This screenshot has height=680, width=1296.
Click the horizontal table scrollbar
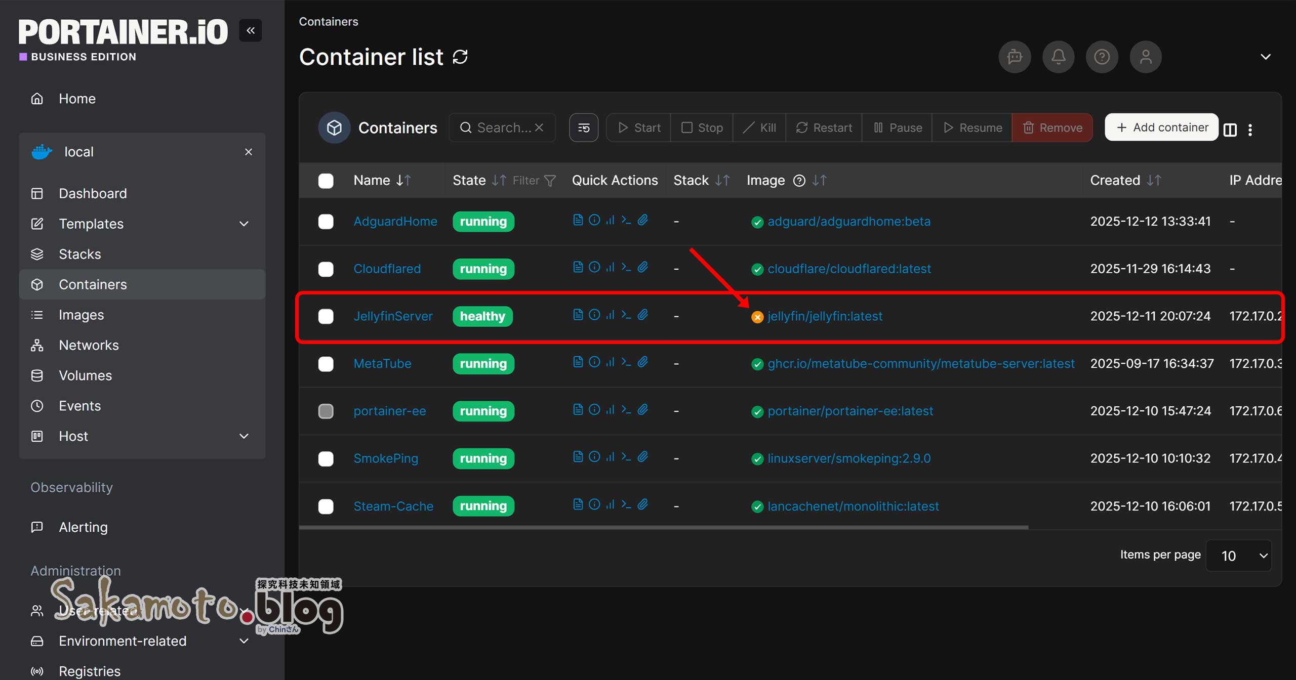pyautogui.click(x=663, y=527)
